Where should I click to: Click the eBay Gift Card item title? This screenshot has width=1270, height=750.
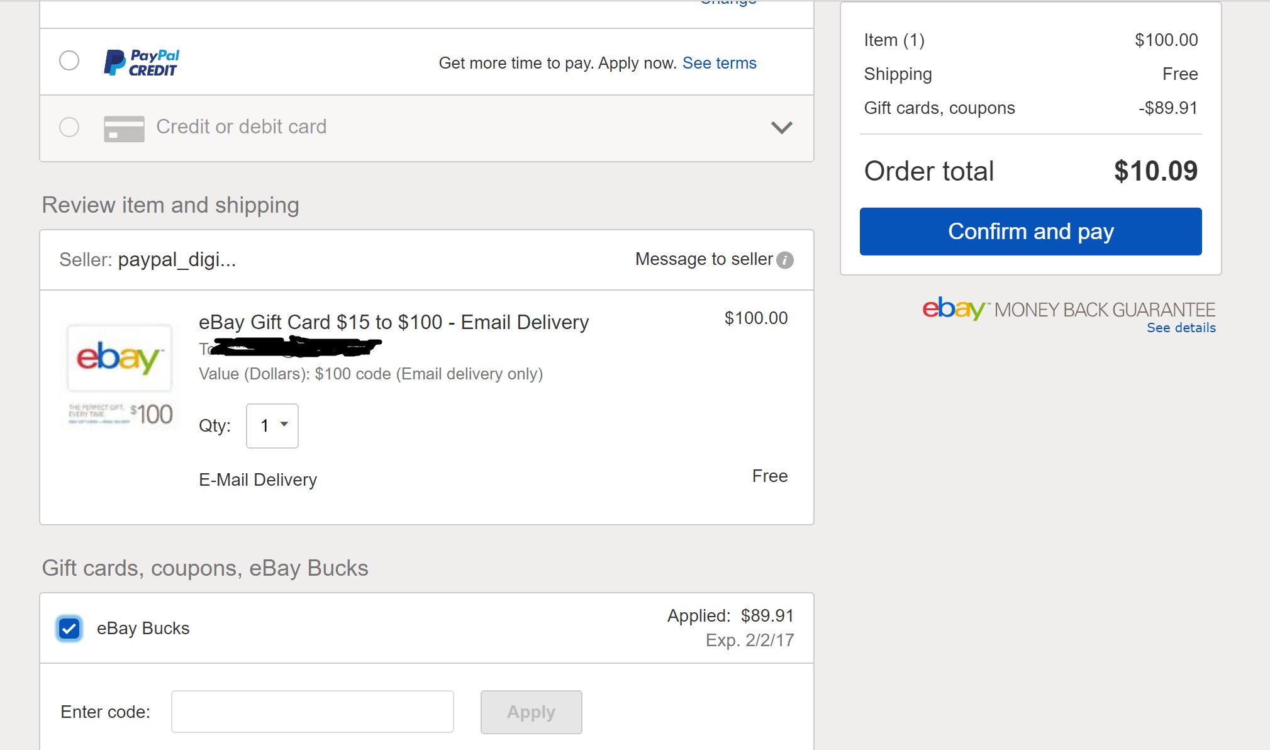[394, 322]
